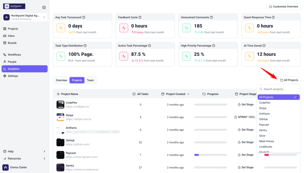Choose Glow in the project dropdown
Screen dimensions: 304x173
click(x=278, y=136)
